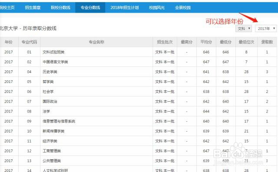Select the 公共管理类 major name

pos(52,161)
